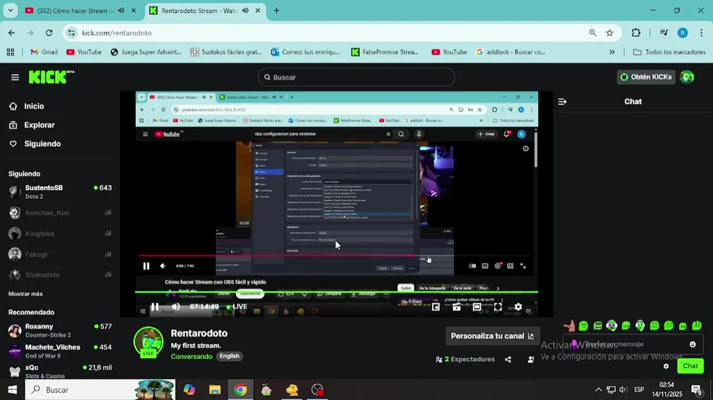Go back to the previous page
The image size is (713, 400).
coord(12,33)
